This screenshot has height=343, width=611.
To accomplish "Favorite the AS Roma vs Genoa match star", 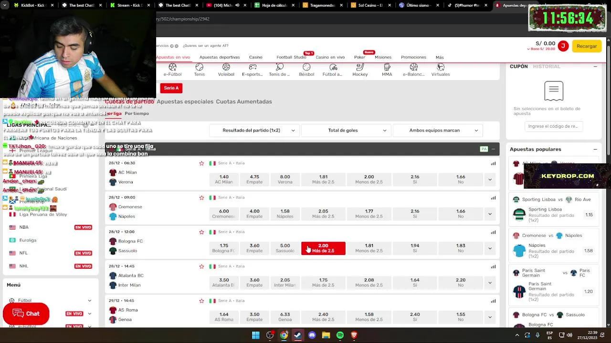I will pyautogui.click(x=201, y=301).
